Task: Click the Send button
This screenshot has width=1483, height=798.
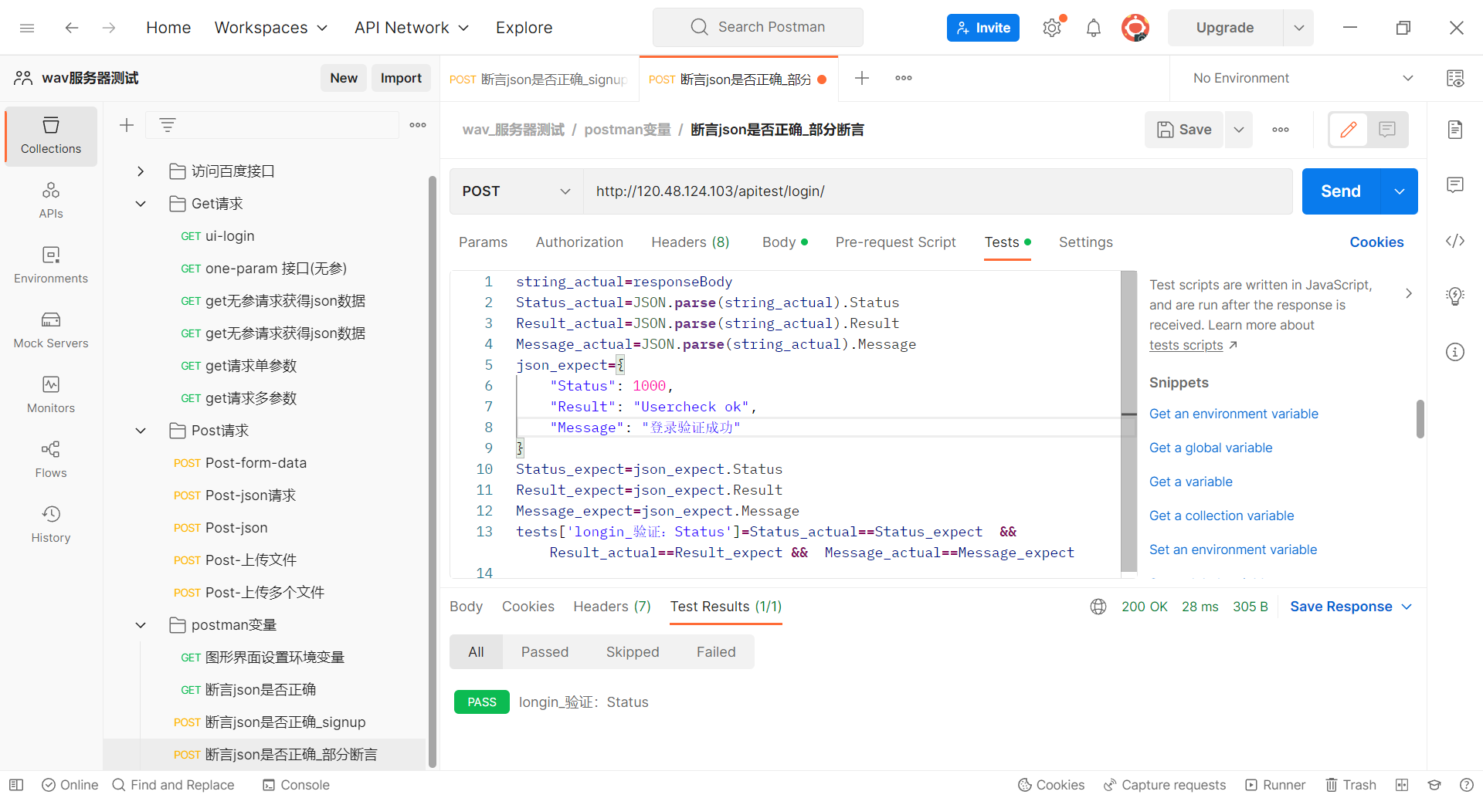Action: (x=1341, y=191)
